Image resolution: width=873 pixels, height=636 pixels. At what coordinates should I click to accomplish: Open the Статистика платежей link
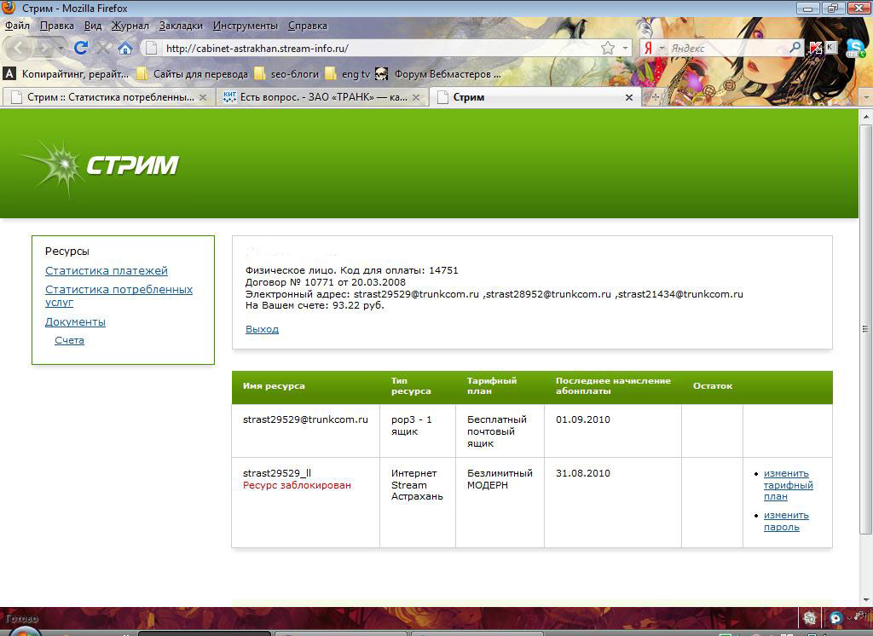pos(107,270)
